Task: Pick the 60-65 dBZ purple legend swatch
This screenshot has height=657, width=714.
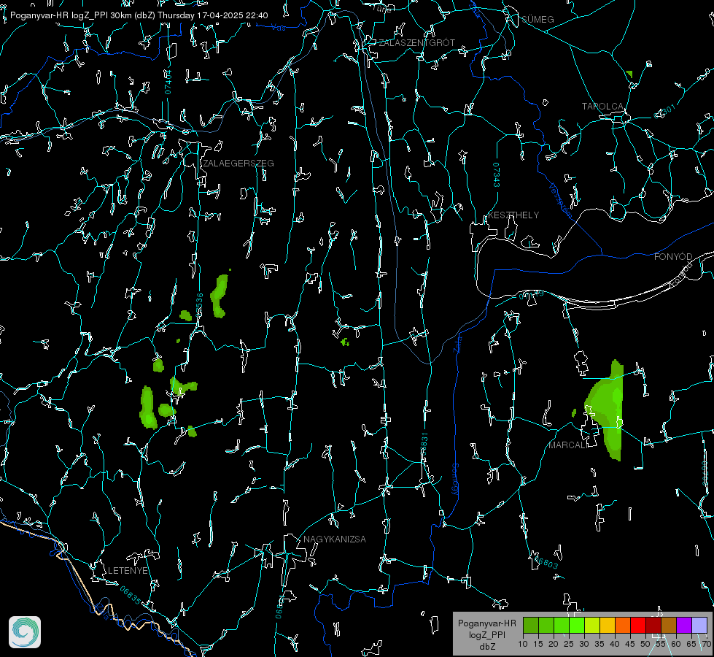Action: pyautogui.click(x=683, y=625)
